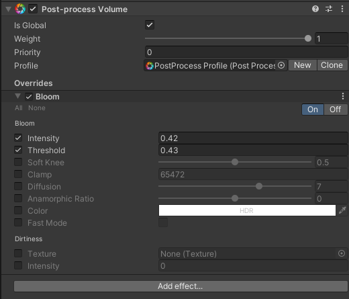Open Bloom effect three-dot menu
Image resolution: width=349 pixels, height=299 pixels.
[x=343, y=96]
